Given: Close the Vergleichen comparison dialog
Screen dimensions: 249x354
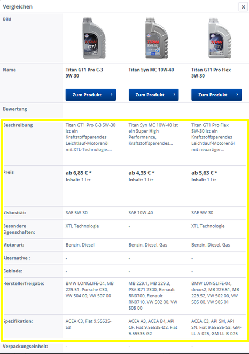Looking at the screenshot, I should (x=243, y=7).
